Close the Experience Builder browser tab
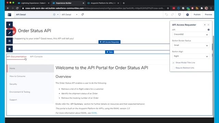Image resolution: width=219 pixels, height=123 pixels. click(x=83, y=3)
